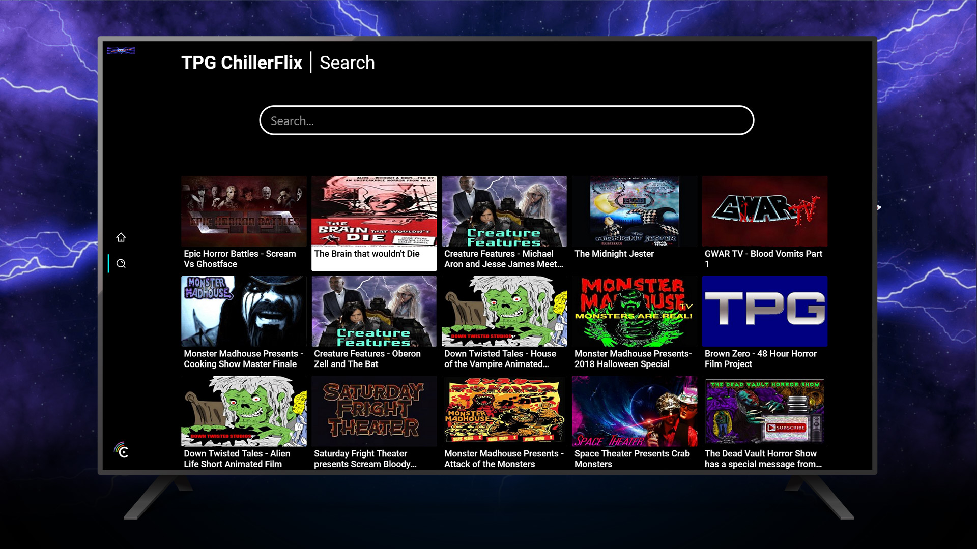This screenshot has width=977, height=549.
Task: Open the Monster Madhouse TV monsters logo tile
Action: click(635, 311)
